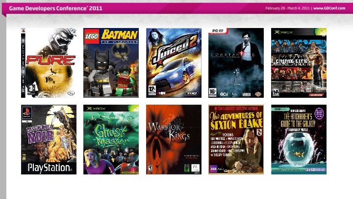The image size is (353, 199).
Task: Click the PC DVD badge on Constantine cover
Action: click(x=218, y=30)
